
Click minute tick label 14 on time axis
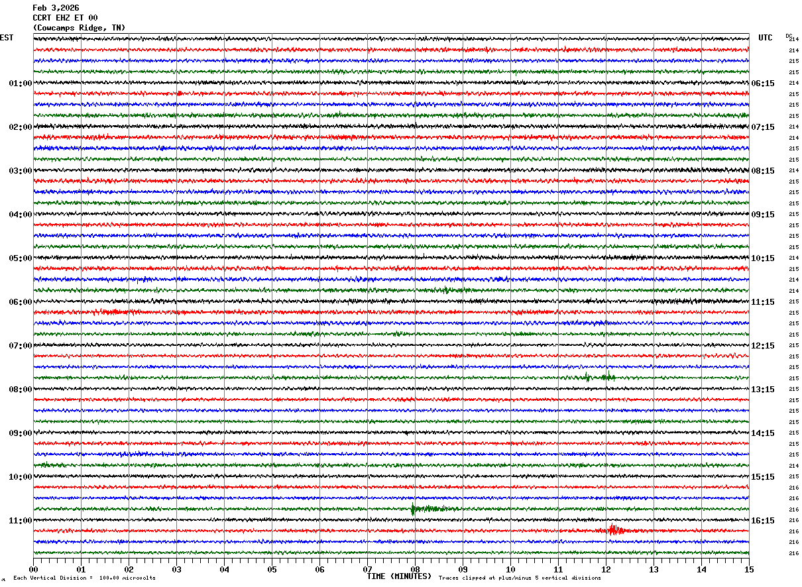click(701, 569)
